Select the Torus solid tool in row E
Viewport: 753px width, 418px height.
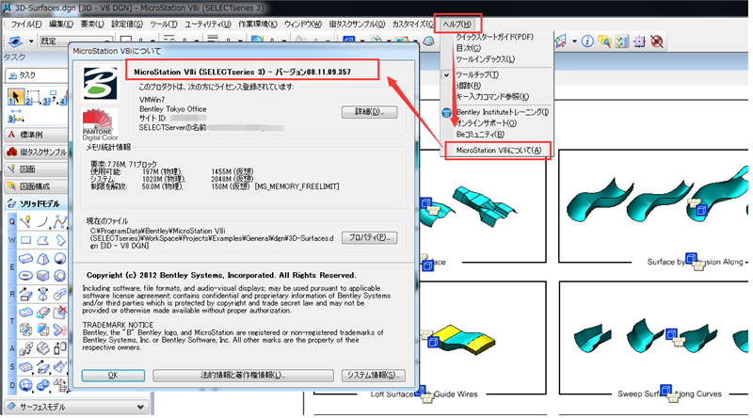click(x=25, y=276)
